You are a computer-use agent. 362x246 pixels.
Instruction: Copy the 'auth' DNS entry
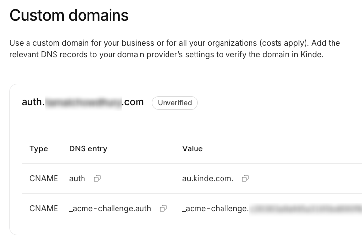(x=97, y=178)
